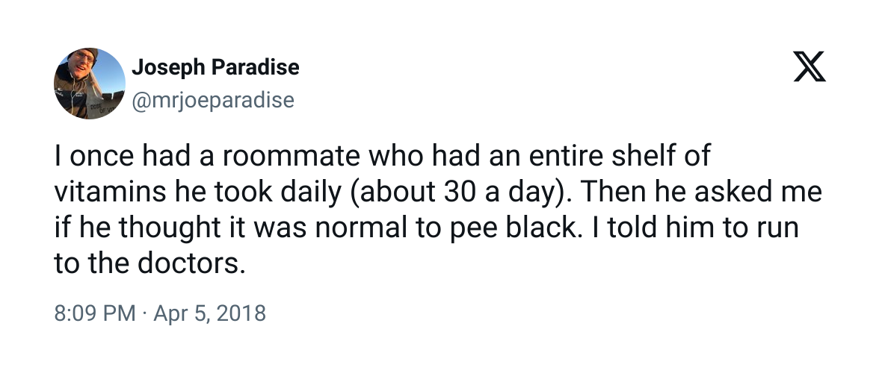The width and height of the screenshot is (882, 376).
Task: Click the X logo icon
Action: pyautogui.click(x=809, y=67)
